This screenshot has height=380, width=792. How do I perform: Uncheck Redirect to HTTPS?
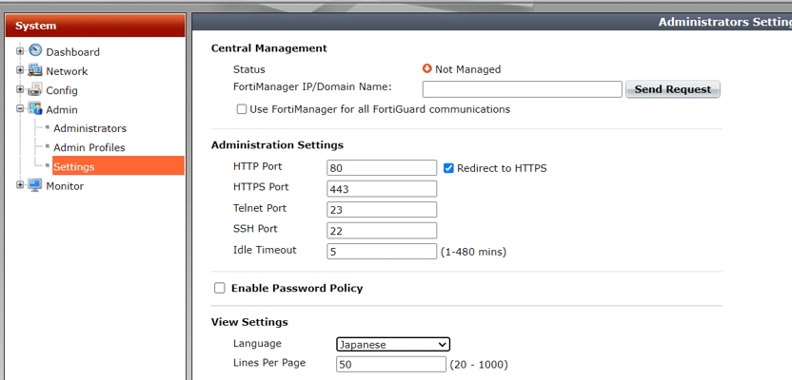(x=448, y=168)
